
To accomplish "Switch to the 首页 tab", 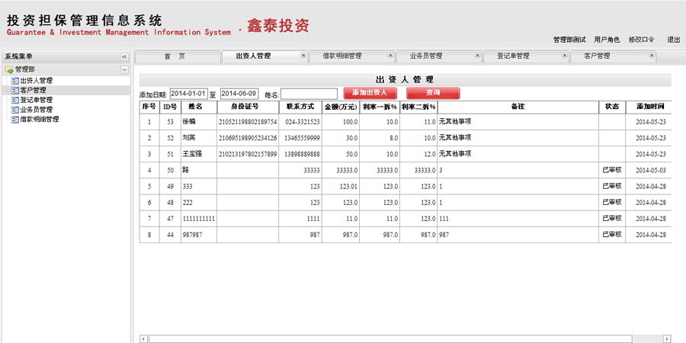I will tap(175, 56).
